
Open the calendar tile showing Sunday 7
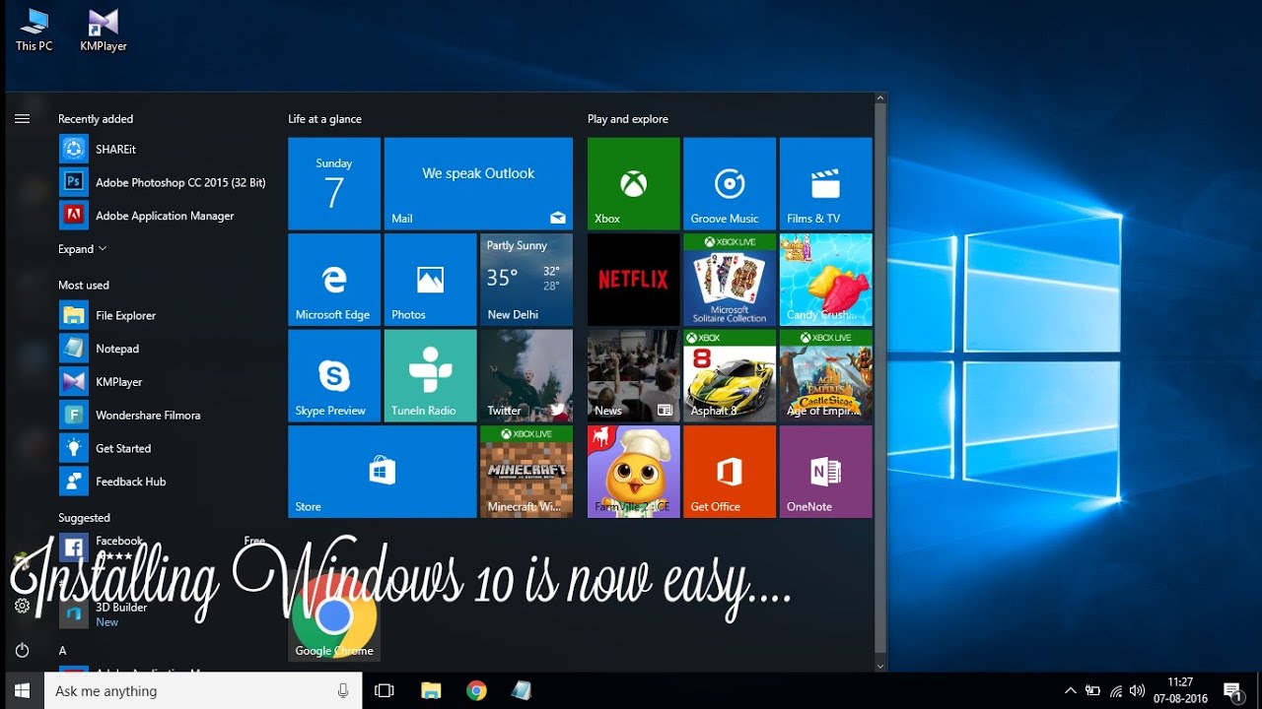[x=334, y=183]
